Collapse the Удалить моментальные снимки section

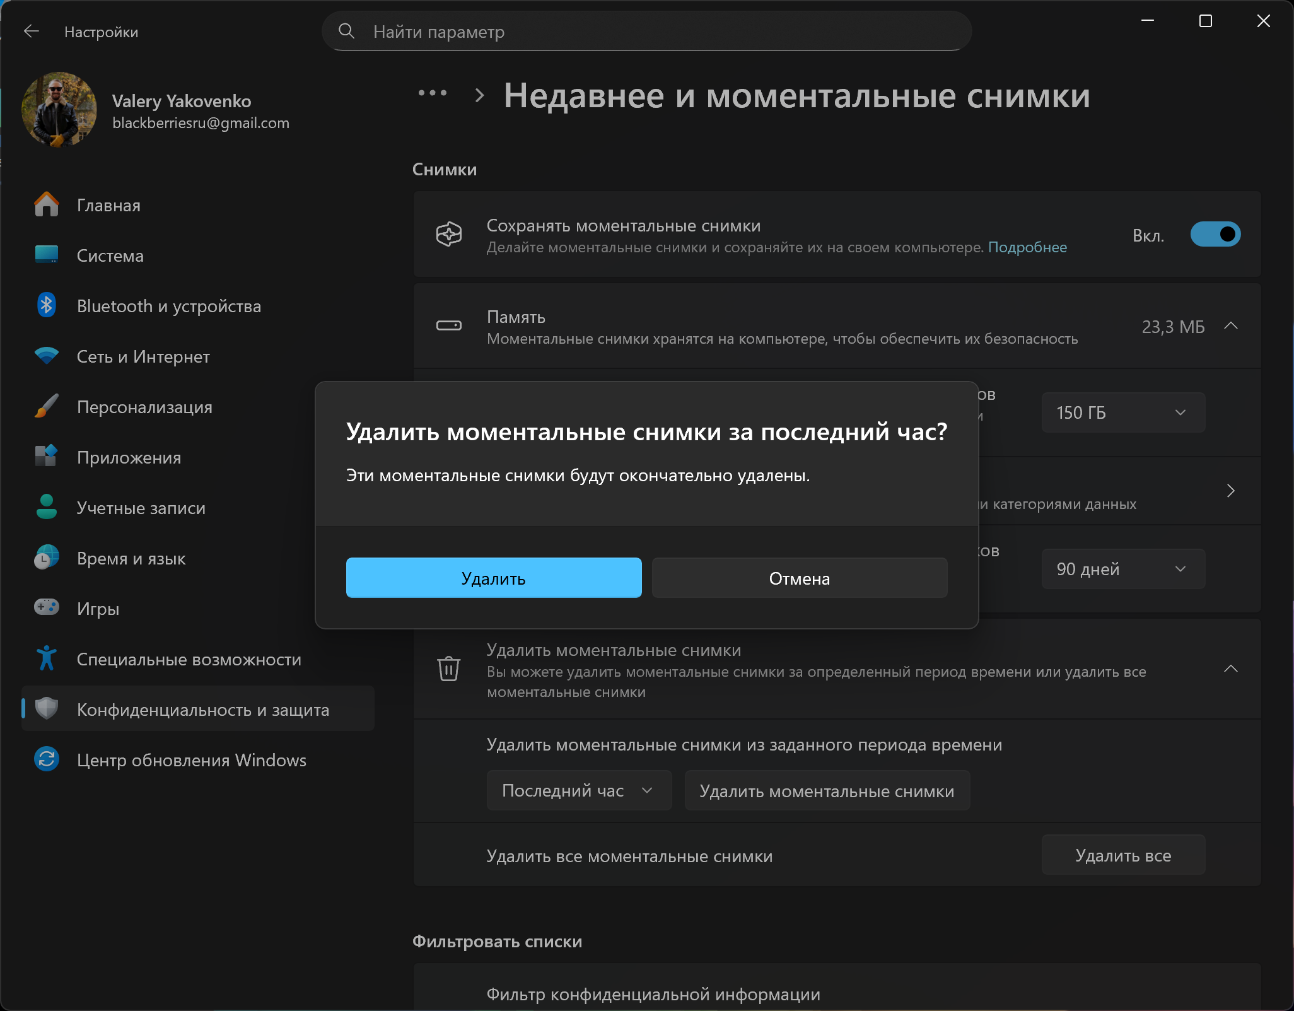pos(1230,669)
